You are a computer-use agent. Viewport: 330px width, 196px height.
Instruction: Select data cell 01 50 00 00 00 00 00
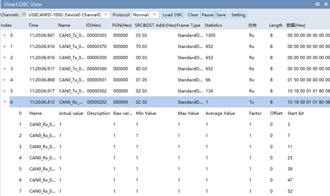[309, 80]
